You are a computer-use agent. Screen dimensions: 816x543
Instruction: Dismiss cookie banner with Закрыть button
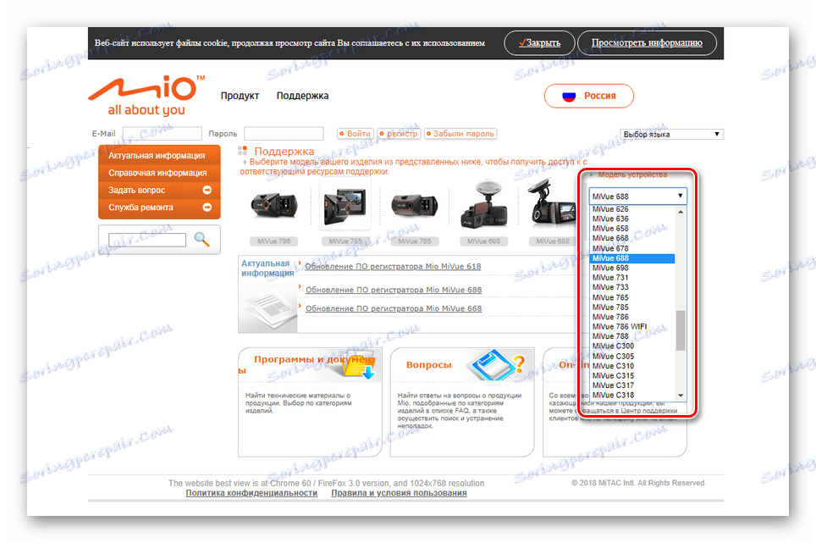pos(538,42)
